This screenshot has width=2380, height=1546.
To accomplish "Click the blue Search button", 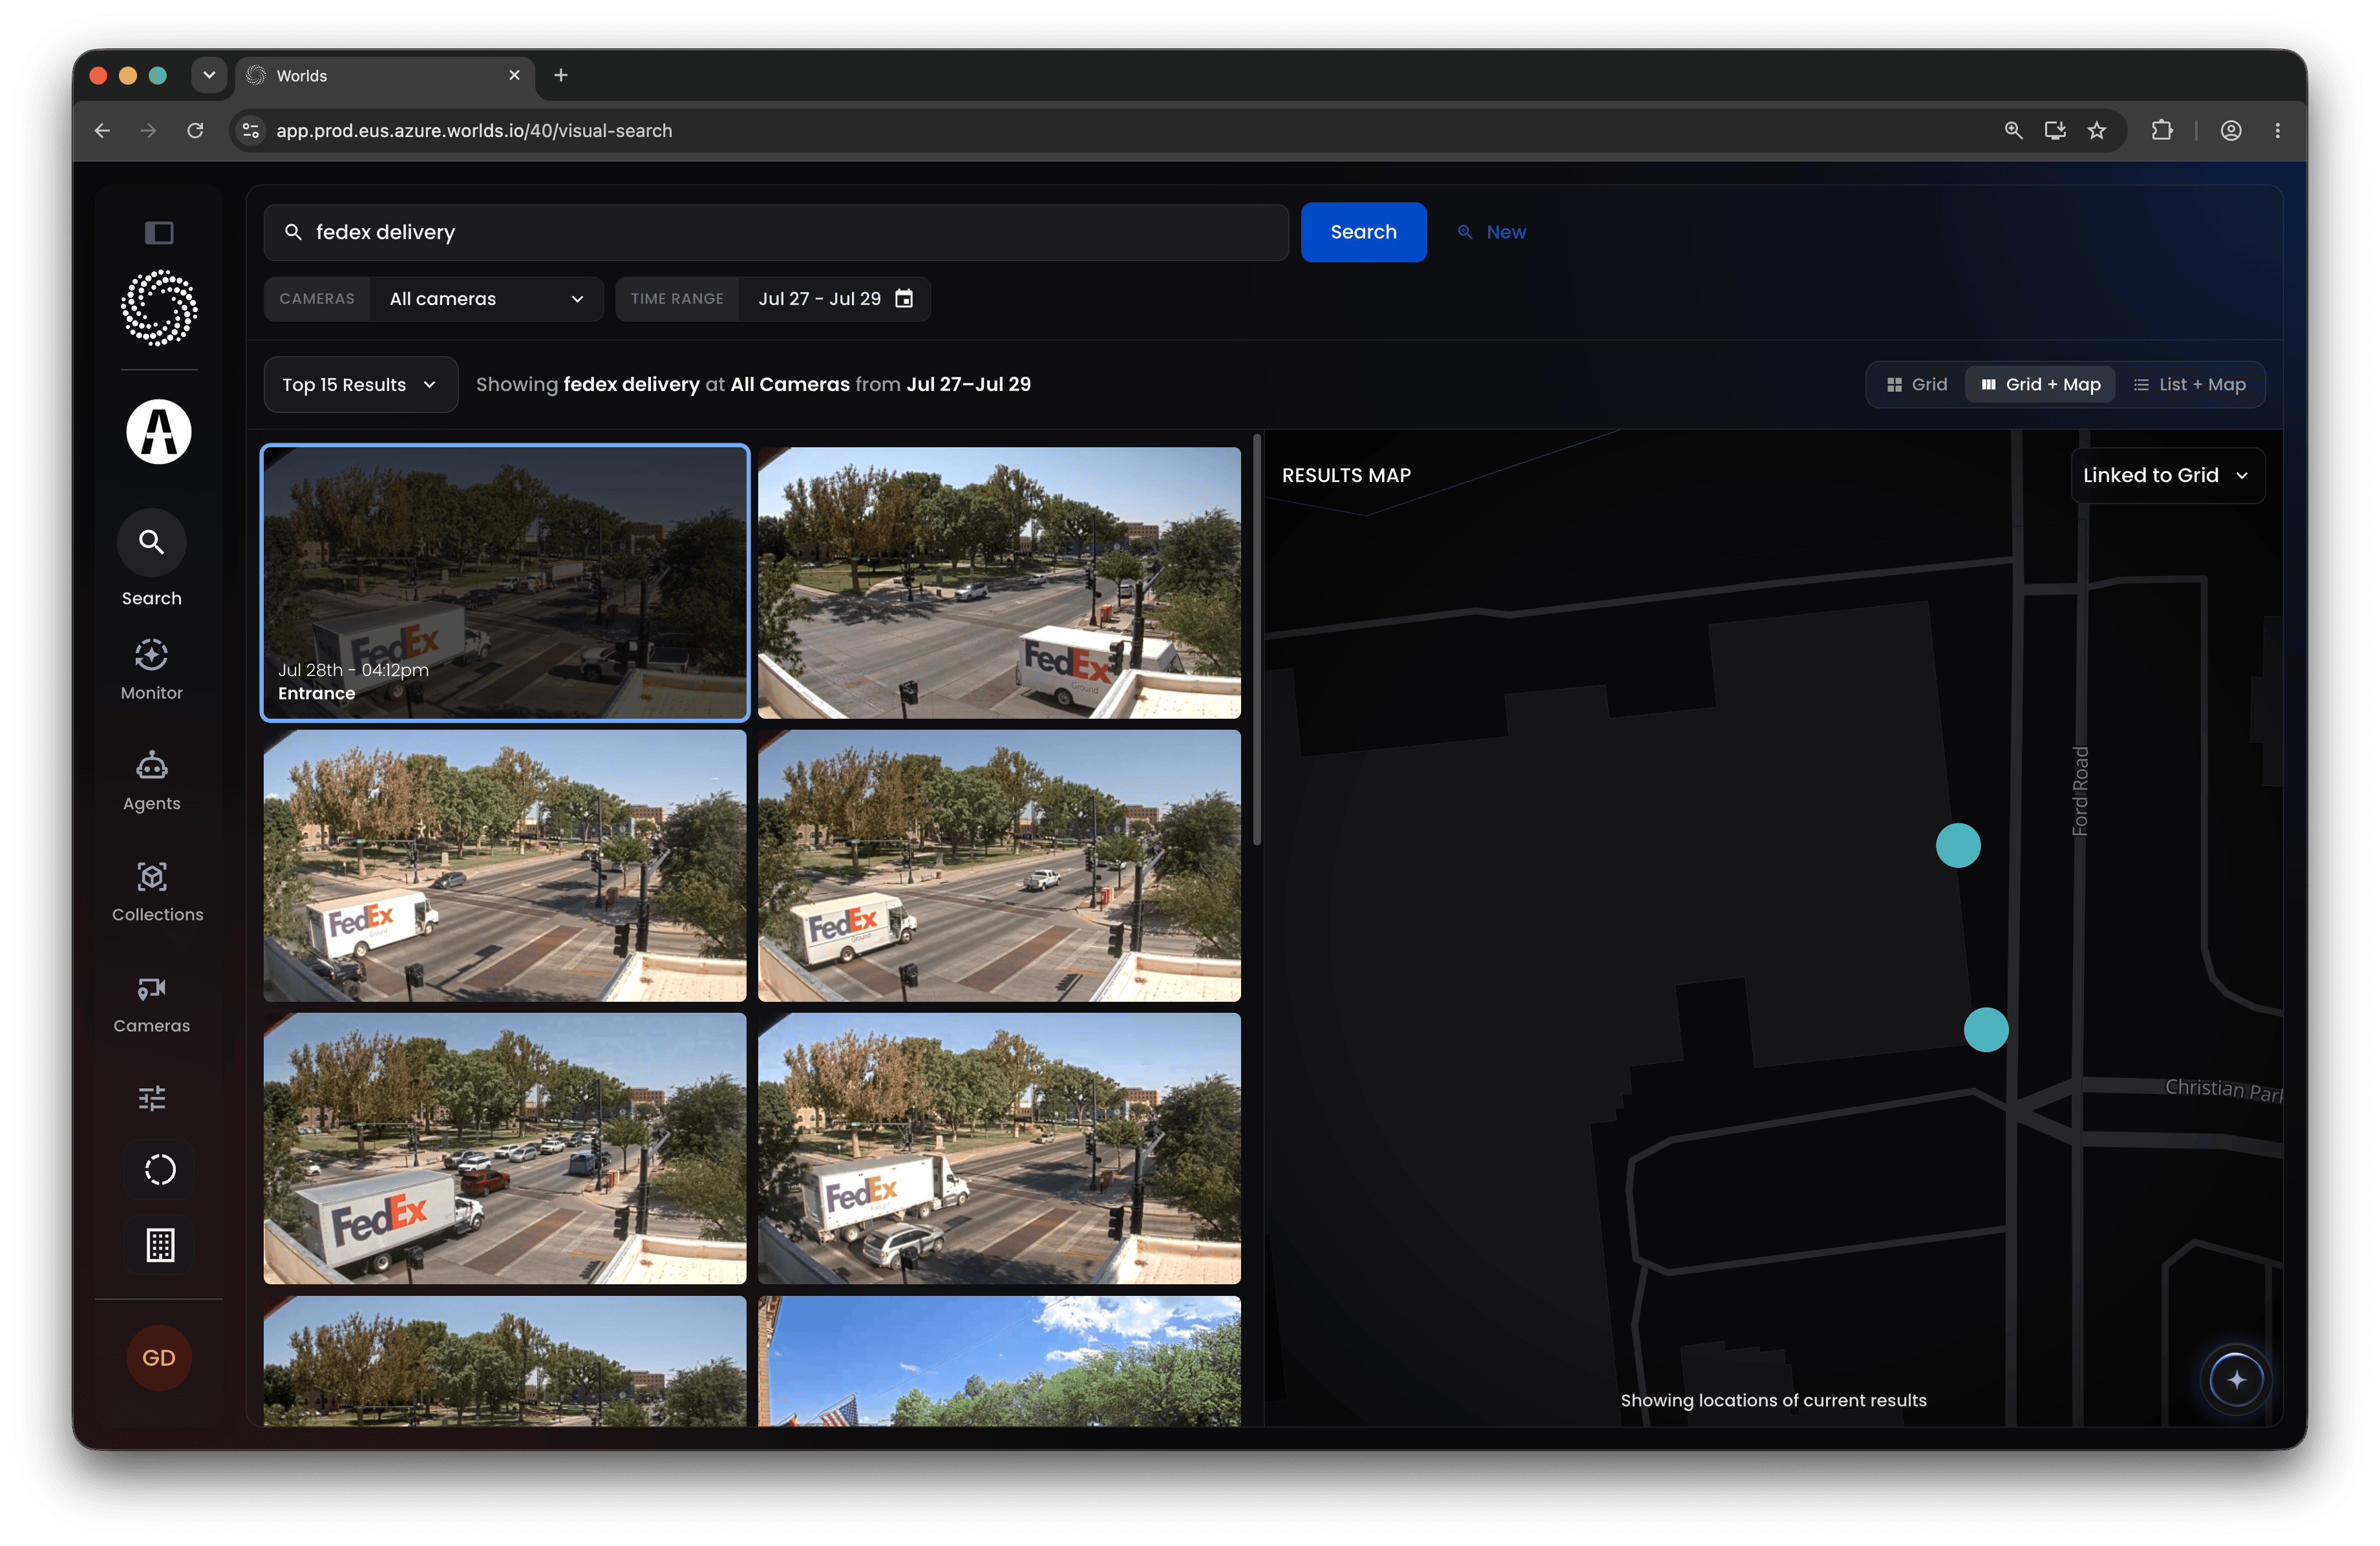I will (1363, 232).
